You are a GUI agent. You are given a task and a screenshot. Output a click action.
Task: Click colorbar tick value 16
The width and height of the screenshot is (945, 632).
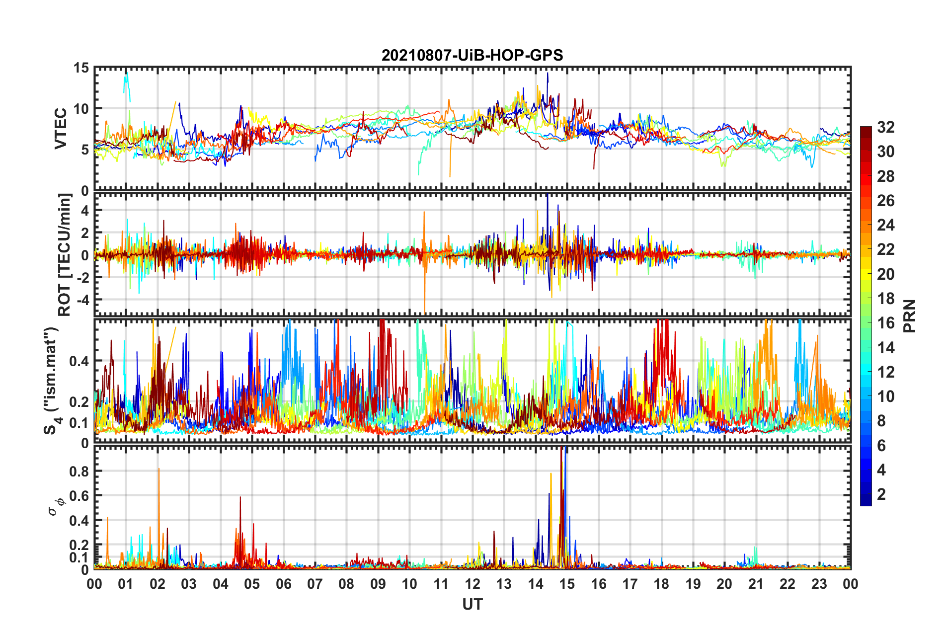coord(885,323)
